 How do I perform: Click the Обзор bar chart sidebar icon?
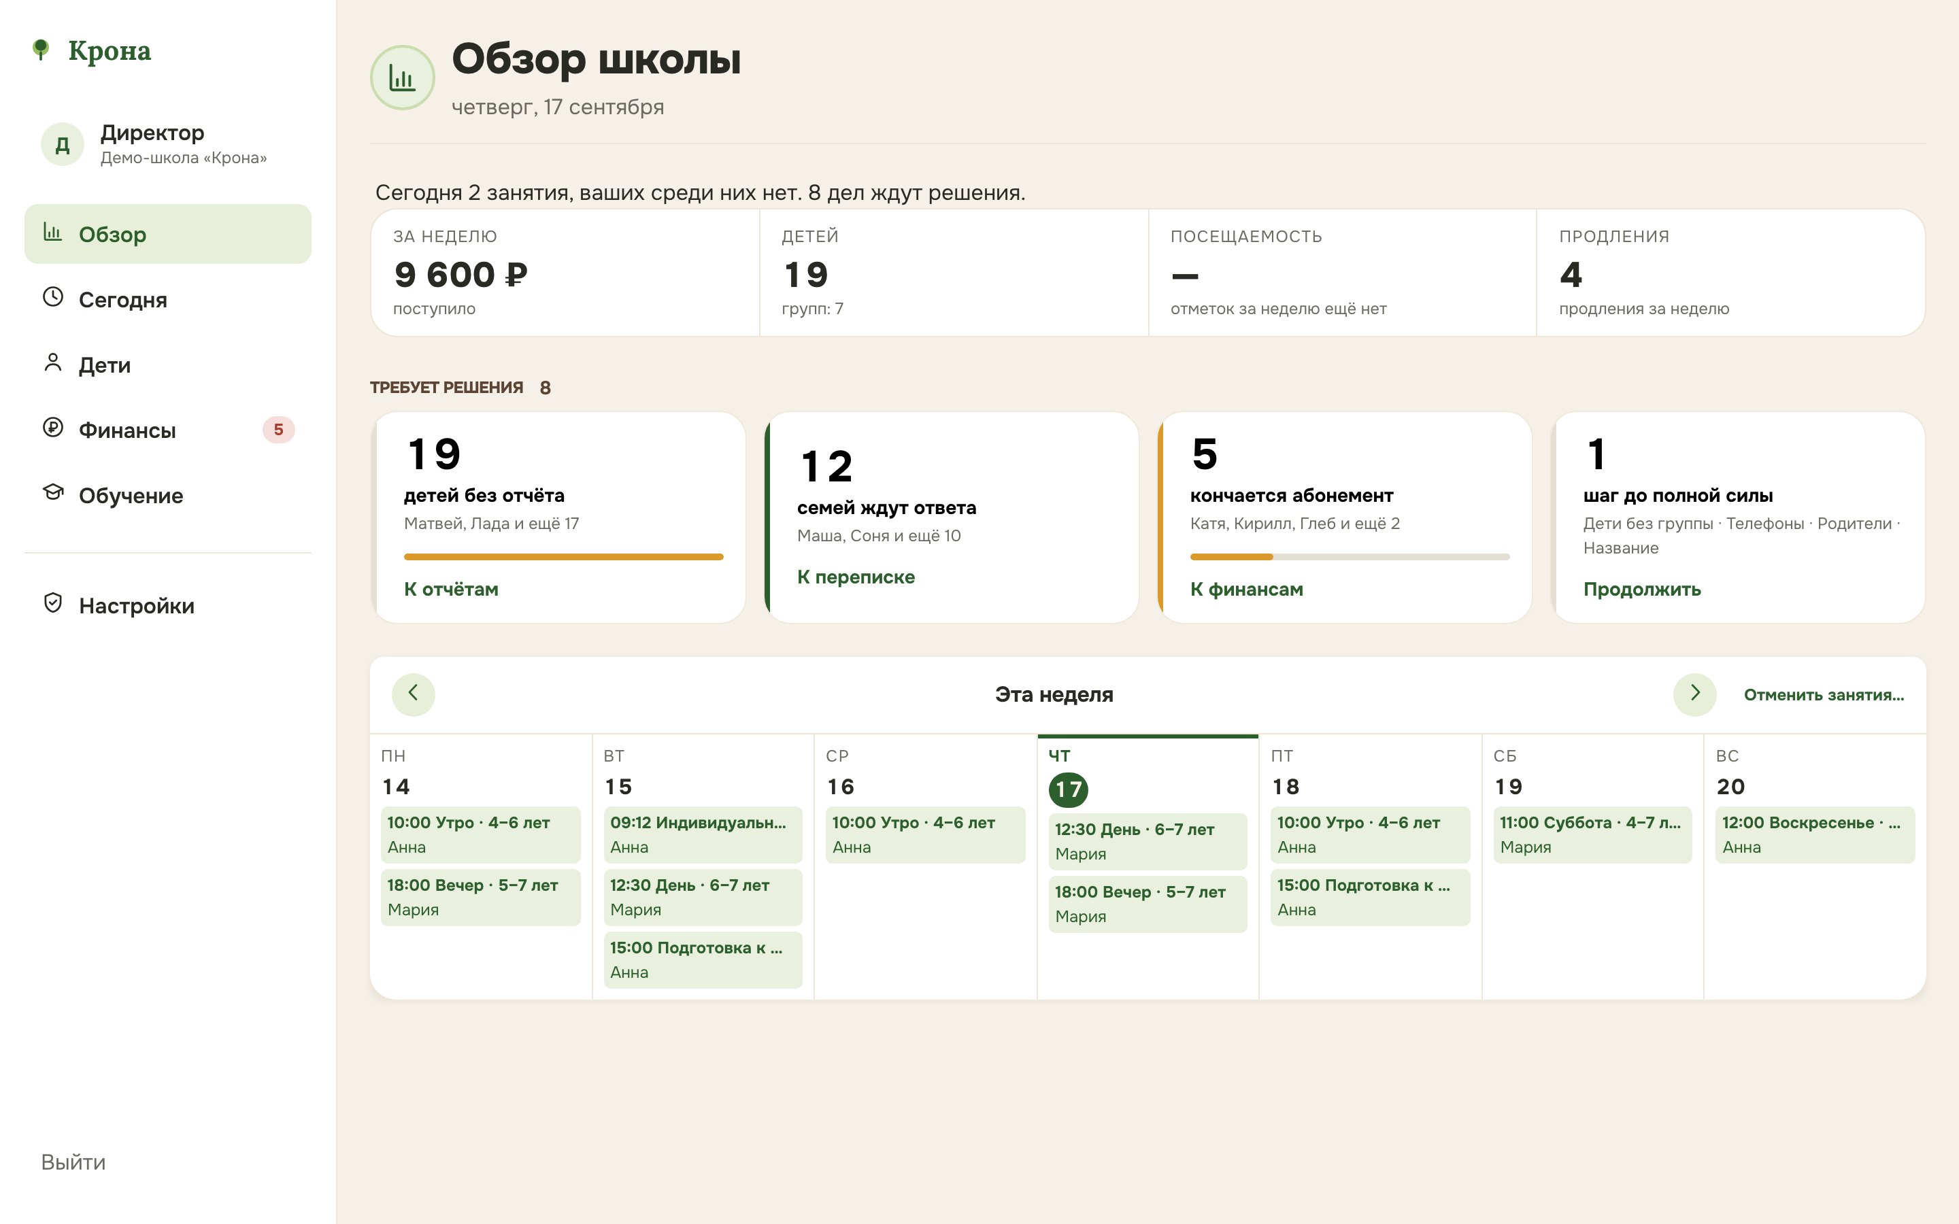click(x=52, y=233)
